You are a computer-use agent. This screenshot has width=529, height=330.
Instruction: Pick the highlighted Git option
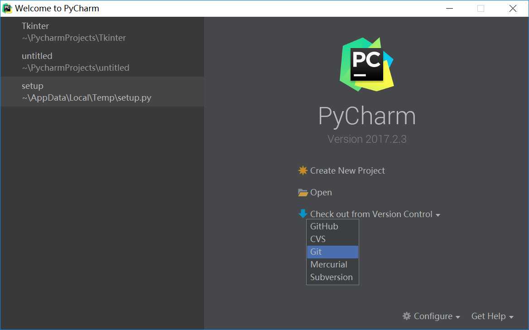pyautogui.click(x=332, y=252)
